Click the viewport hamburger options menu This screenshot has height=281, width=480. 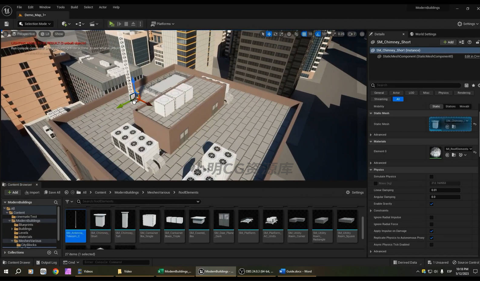(5, 34)
